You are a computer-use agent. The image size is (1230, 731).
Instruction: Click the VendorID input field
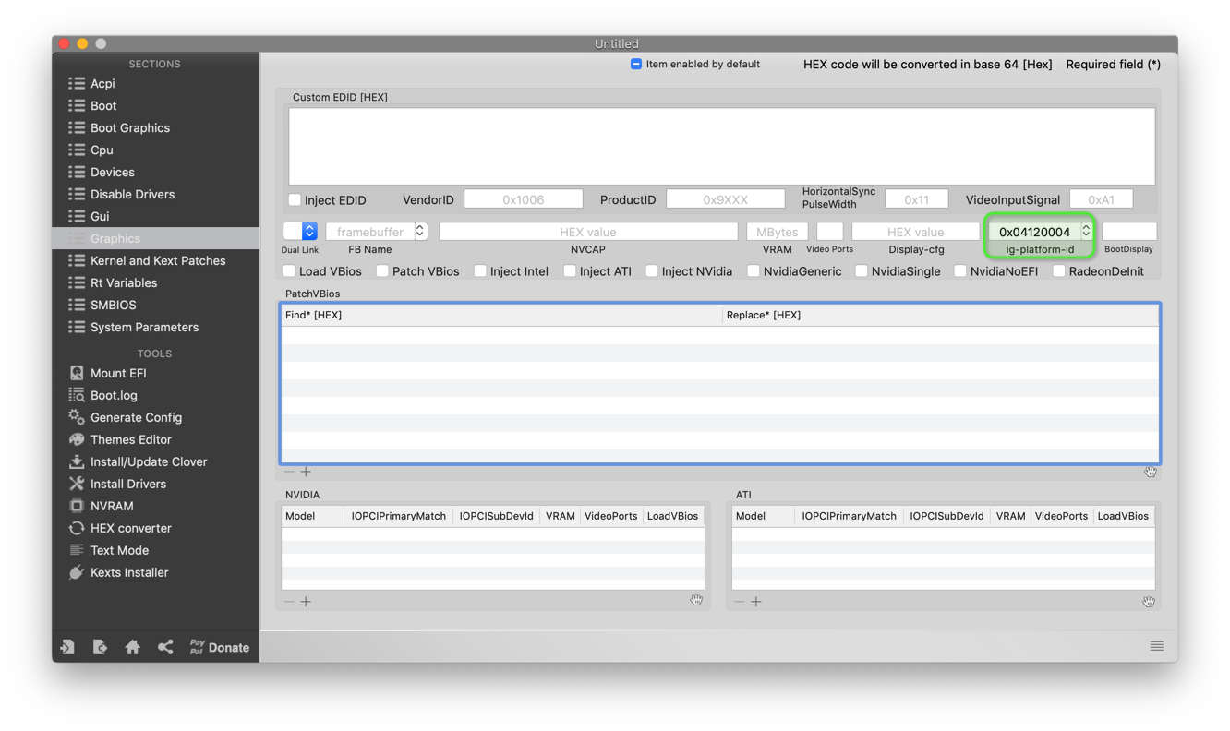(x=524, y=199)
